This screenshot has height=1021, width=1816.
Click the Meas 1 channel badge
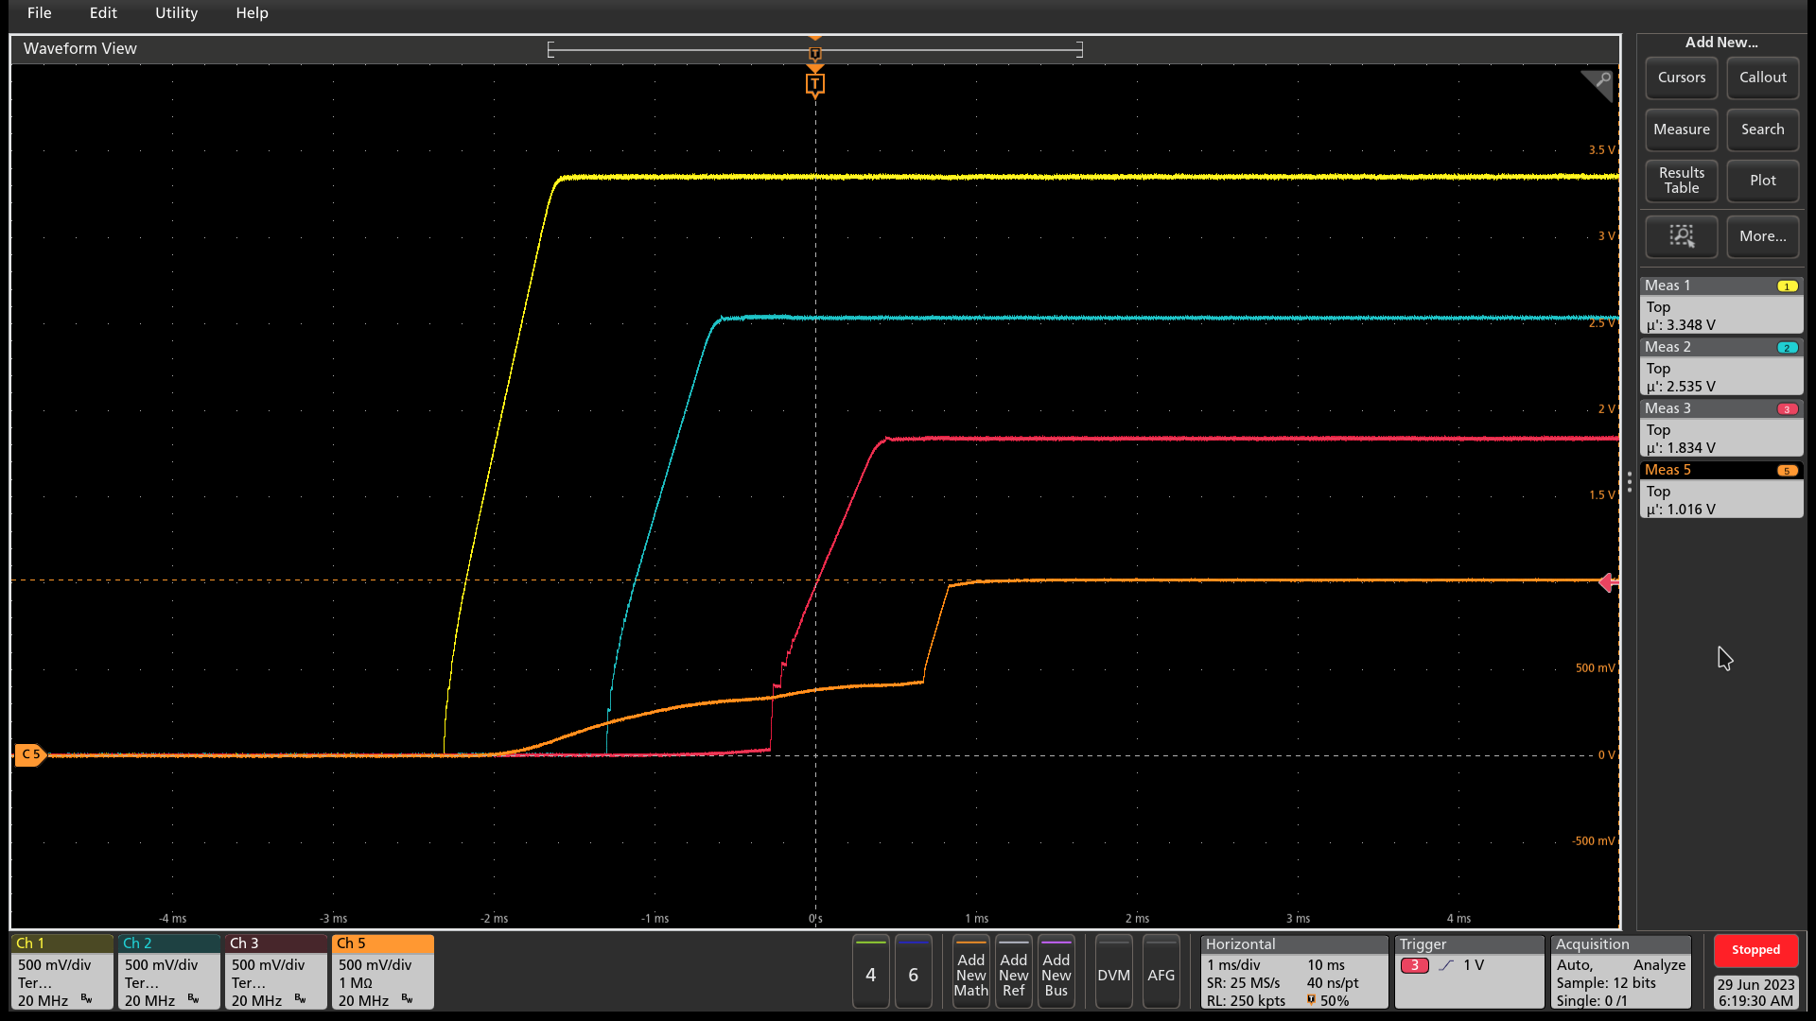[1787, 286]
